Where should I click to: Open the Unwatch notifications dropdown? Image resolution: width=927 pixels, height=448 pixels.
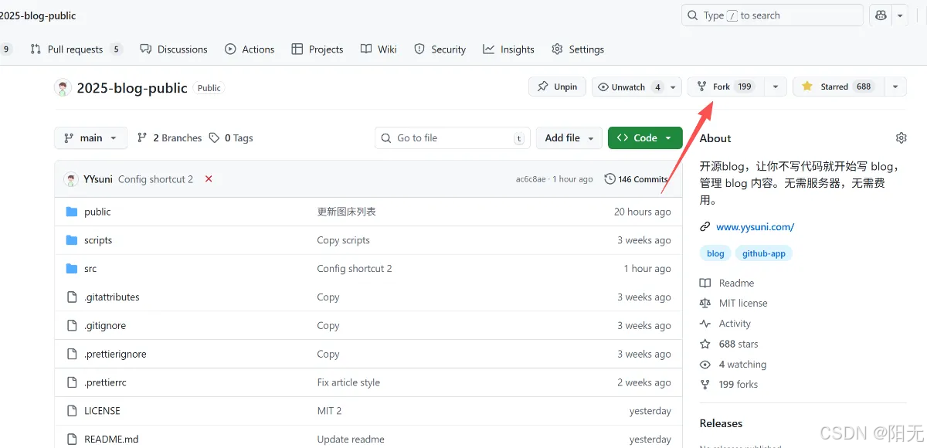(x=637, y=87)
